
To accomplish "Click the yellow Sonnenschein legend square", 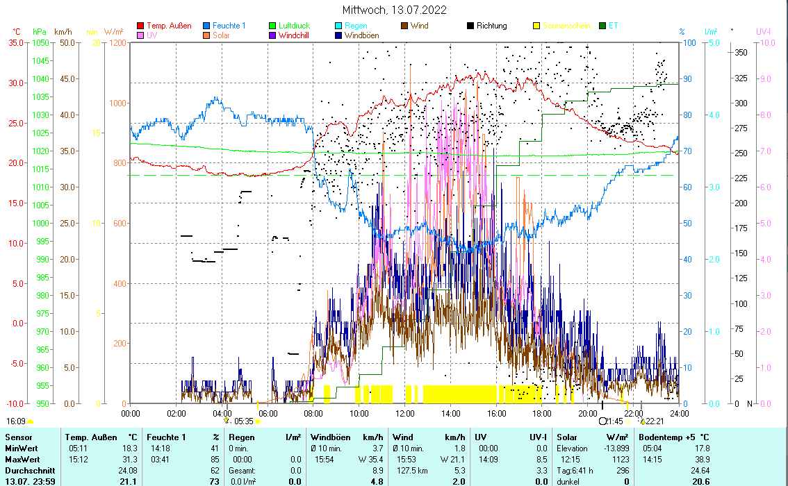I will pos(536,26).
